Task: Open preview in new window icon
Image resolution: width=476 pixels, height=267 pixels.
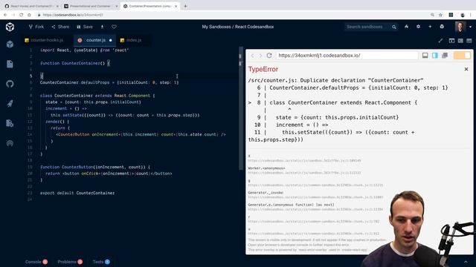Action: (445, 56)
